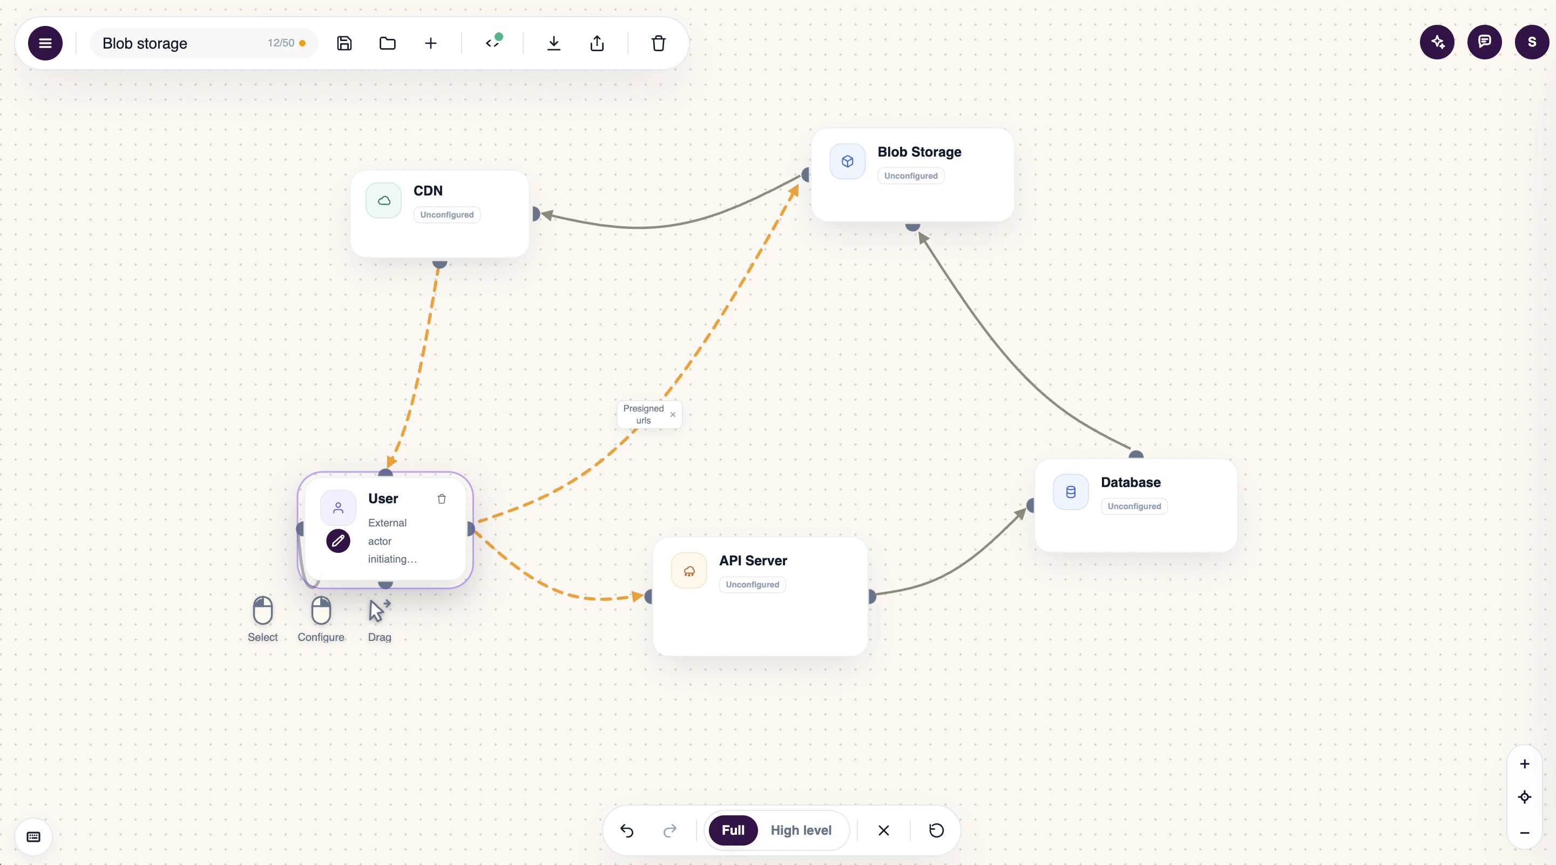Click the download icon
Image resolution: width=1556 pixels, height=865 pixels.
point(553,43)
